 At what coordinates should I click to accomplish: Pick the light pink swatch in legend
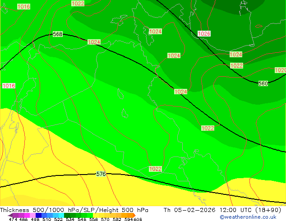(x=32, y=215)
